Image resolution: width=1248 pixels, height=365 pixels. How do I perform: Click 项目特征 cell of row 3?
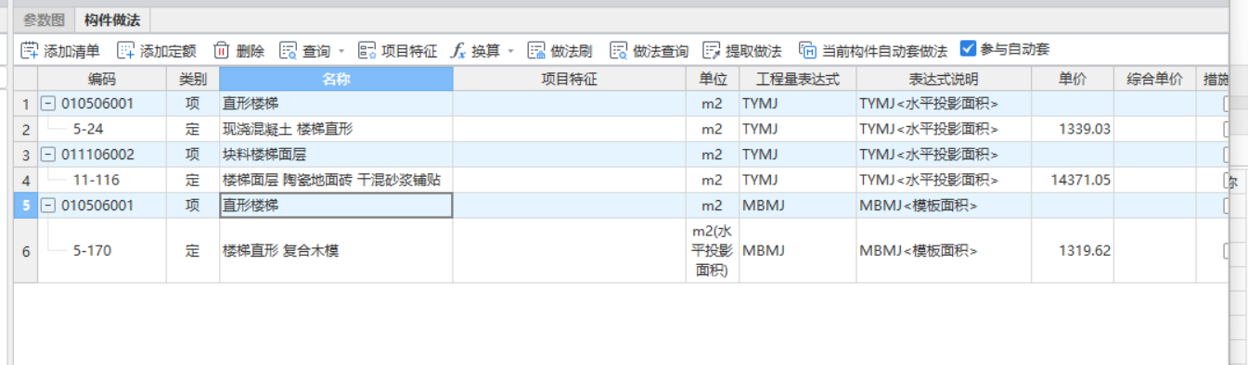click(x=570, y=155)
